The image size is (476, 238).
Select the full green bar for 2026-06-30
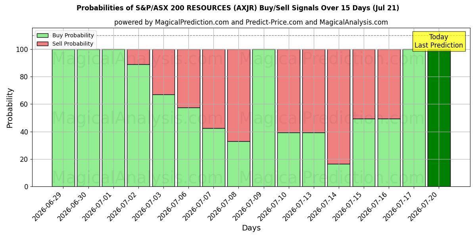tap(88, 118)
